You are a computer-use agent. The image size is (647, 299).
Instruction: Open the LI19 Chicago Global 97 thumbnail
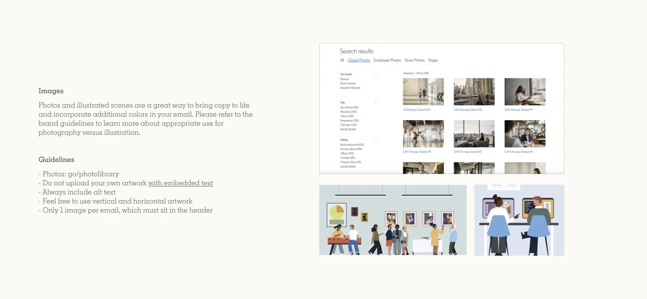(474, 134)
